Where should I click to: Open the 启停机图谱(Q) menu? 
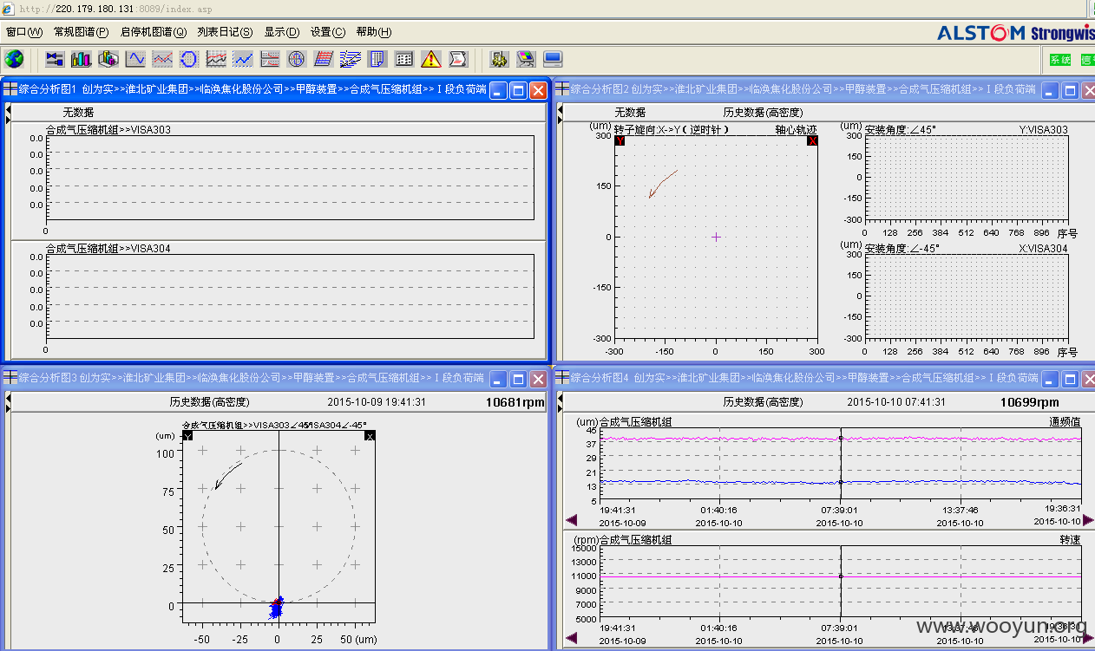click(154, 32)
